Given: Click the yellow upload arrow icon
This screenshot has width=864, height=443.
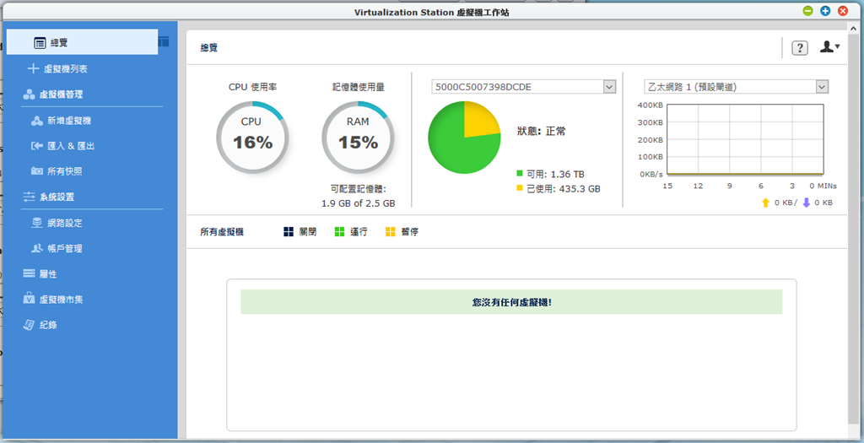Looking at the screenshot, I should pos(765,203).
